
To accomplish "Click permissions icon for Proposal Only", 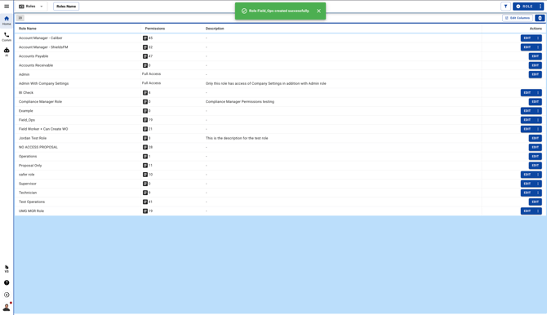I will (x=145, y=166).
